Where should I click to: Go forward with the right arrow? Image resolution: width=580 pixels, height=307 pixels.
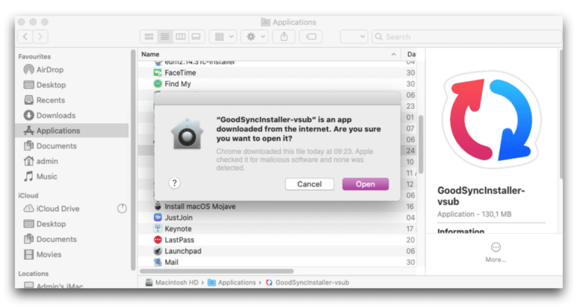[x=40, y=37]
